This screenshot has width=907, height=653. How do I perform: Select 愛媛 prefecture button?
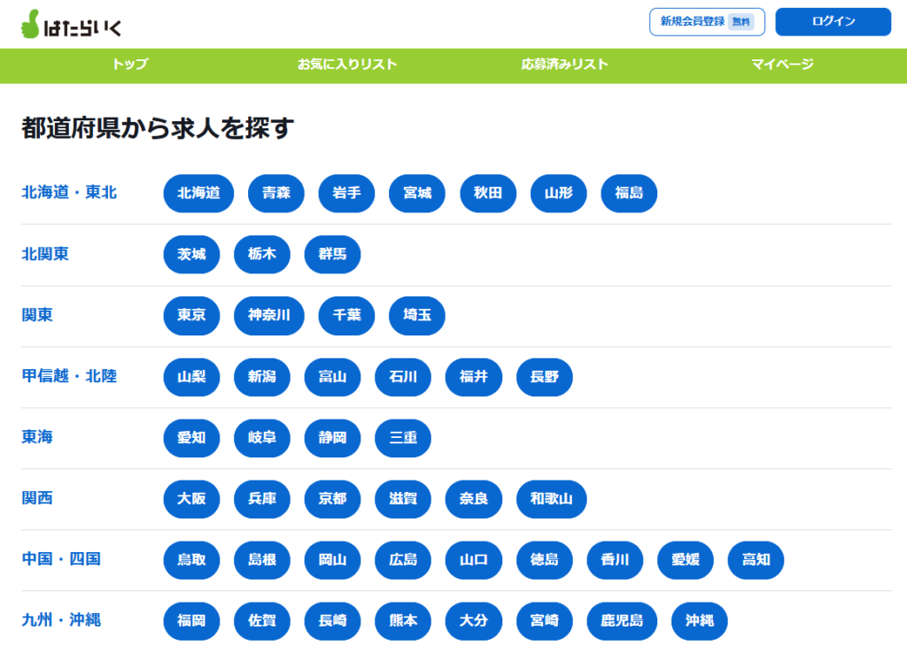pyautogui.click(x=686, y=560)
